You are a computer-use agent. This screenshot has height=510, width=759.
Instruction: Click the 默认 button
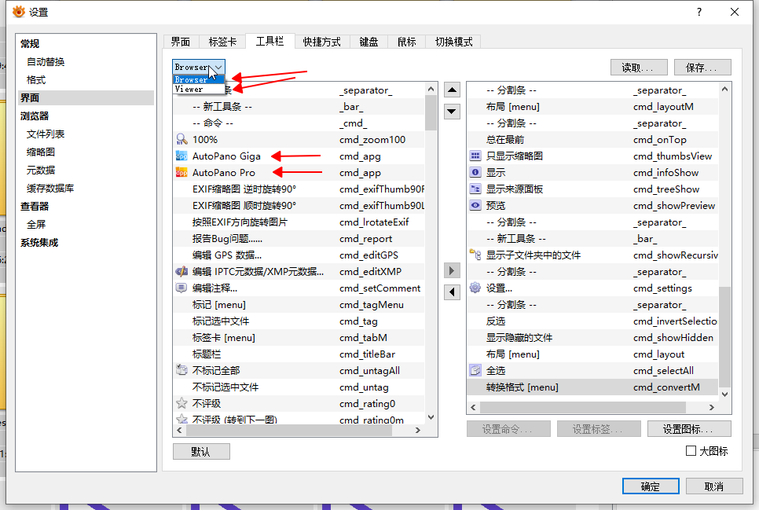[x=201, y=451]
